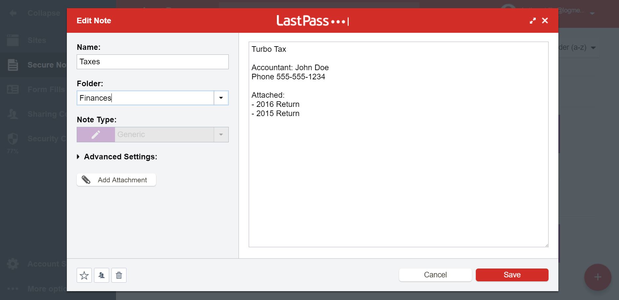Switch to Sites in the sidebar
Screen dimensions: 619x300
pyautogui.click(x=12, y=40)
